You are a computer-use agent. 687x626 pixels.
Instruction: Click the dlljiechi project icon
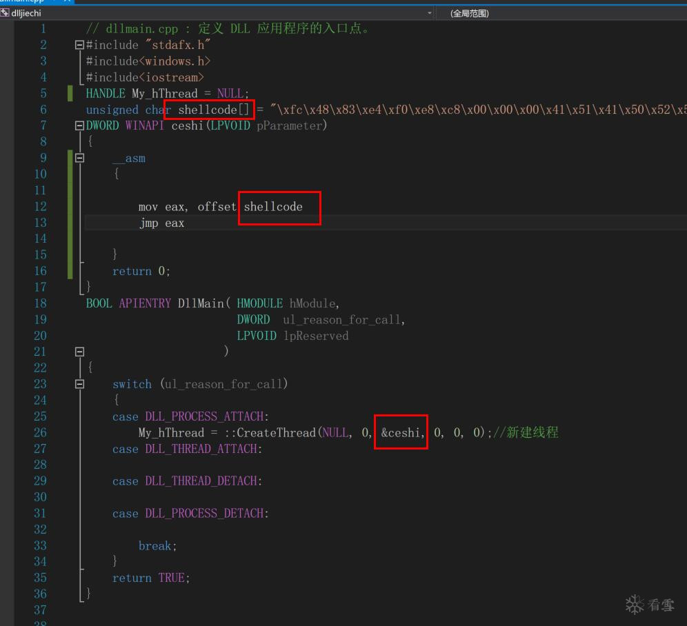coord(5,12)
